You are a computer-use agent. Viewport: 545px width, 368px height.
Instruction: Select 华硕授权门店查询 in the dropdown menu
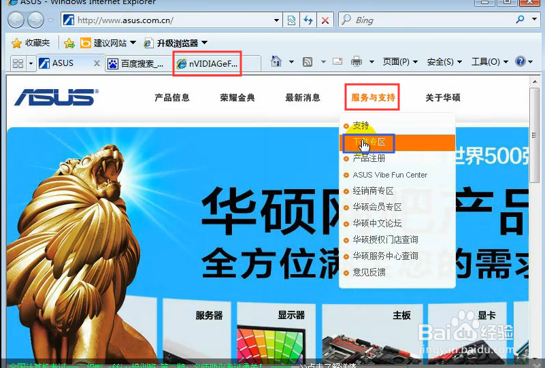coord(397,239)
